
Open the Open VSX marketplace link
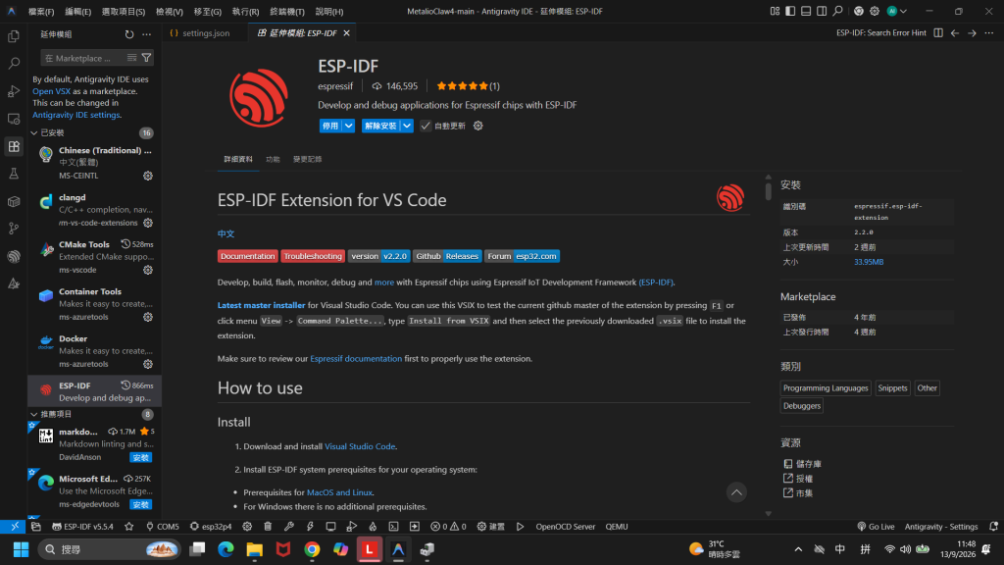pyautogui.click(x=51, y=91)
